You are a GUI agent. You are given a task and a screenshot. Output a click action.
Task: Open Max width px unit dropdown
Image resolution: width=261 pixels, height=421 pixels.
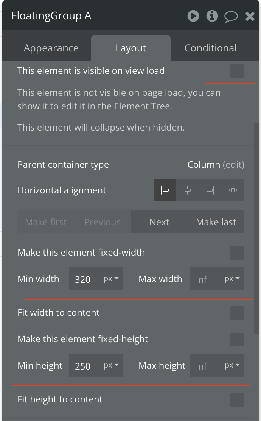coord(232,279)
